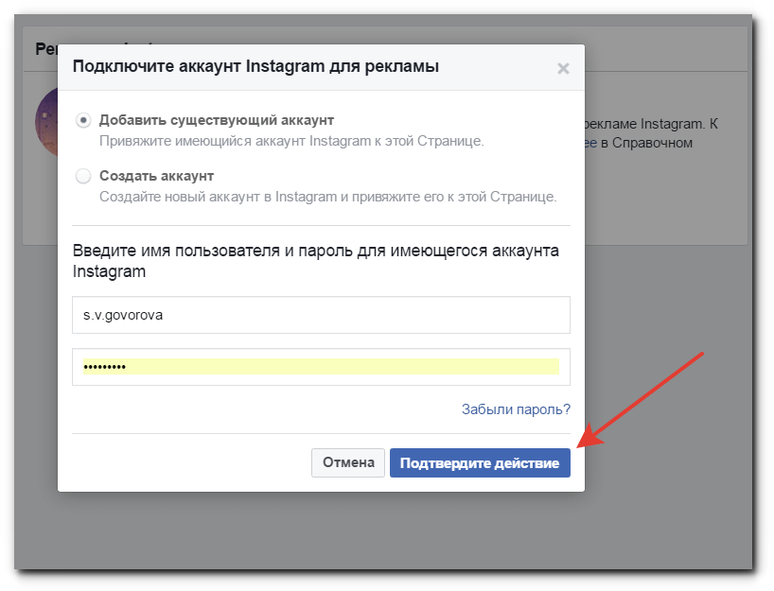Click the dialog title 'Подключите аккаунт Instagram для рекламы'
The image size is (774, 591).
coord(255,66)
